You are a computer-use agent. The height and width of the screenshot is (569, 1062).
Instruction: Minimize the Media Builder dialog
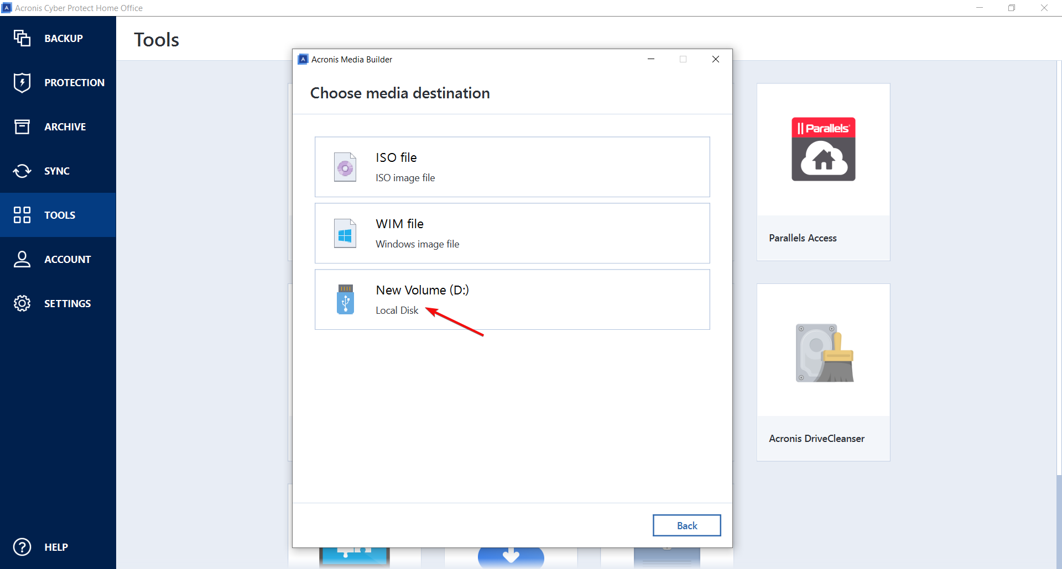click(x=651, y=59)
